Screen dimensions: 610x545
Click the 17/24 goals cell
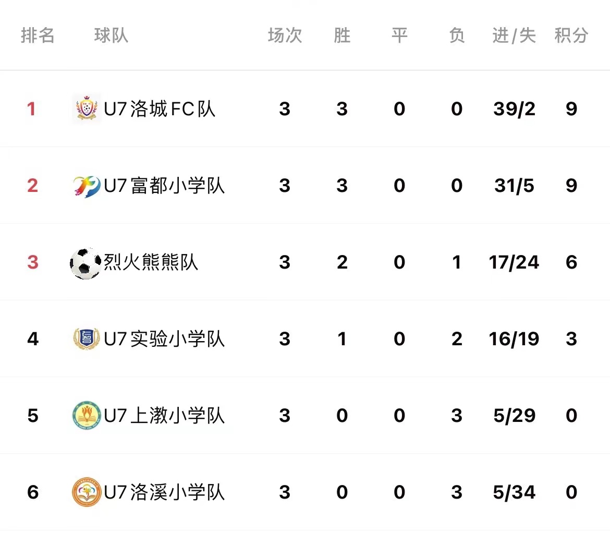(514, 262)
